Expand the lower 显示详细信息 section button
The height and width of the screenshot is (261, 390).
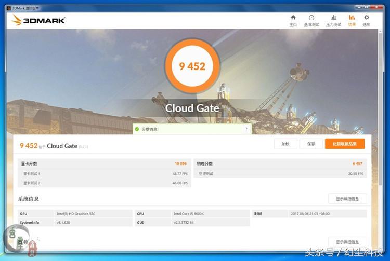pyautogui.click(x=347, y=242)
